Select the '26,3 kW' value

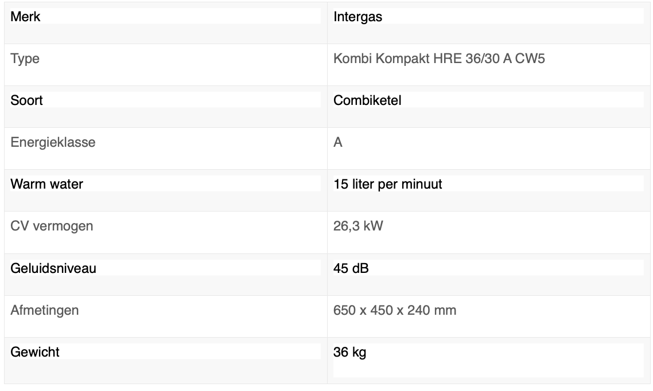coord(358,226)
